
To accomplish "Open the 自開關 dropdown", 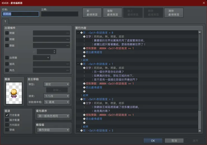I will pyautogui.click(x=42, y=58).
